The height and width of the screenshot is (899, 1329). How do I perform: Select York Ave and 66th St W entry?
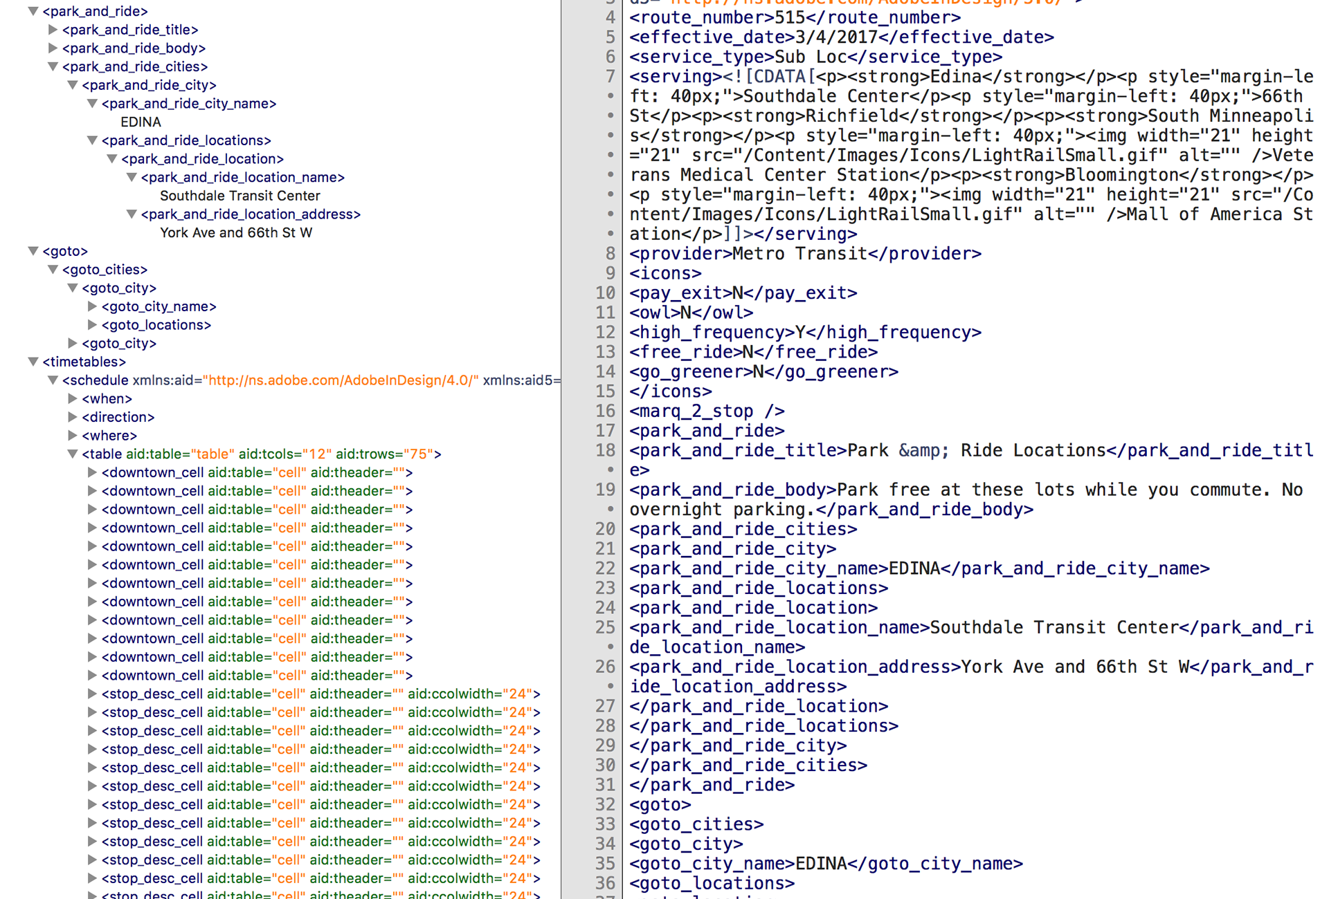(x=236, y=233)
